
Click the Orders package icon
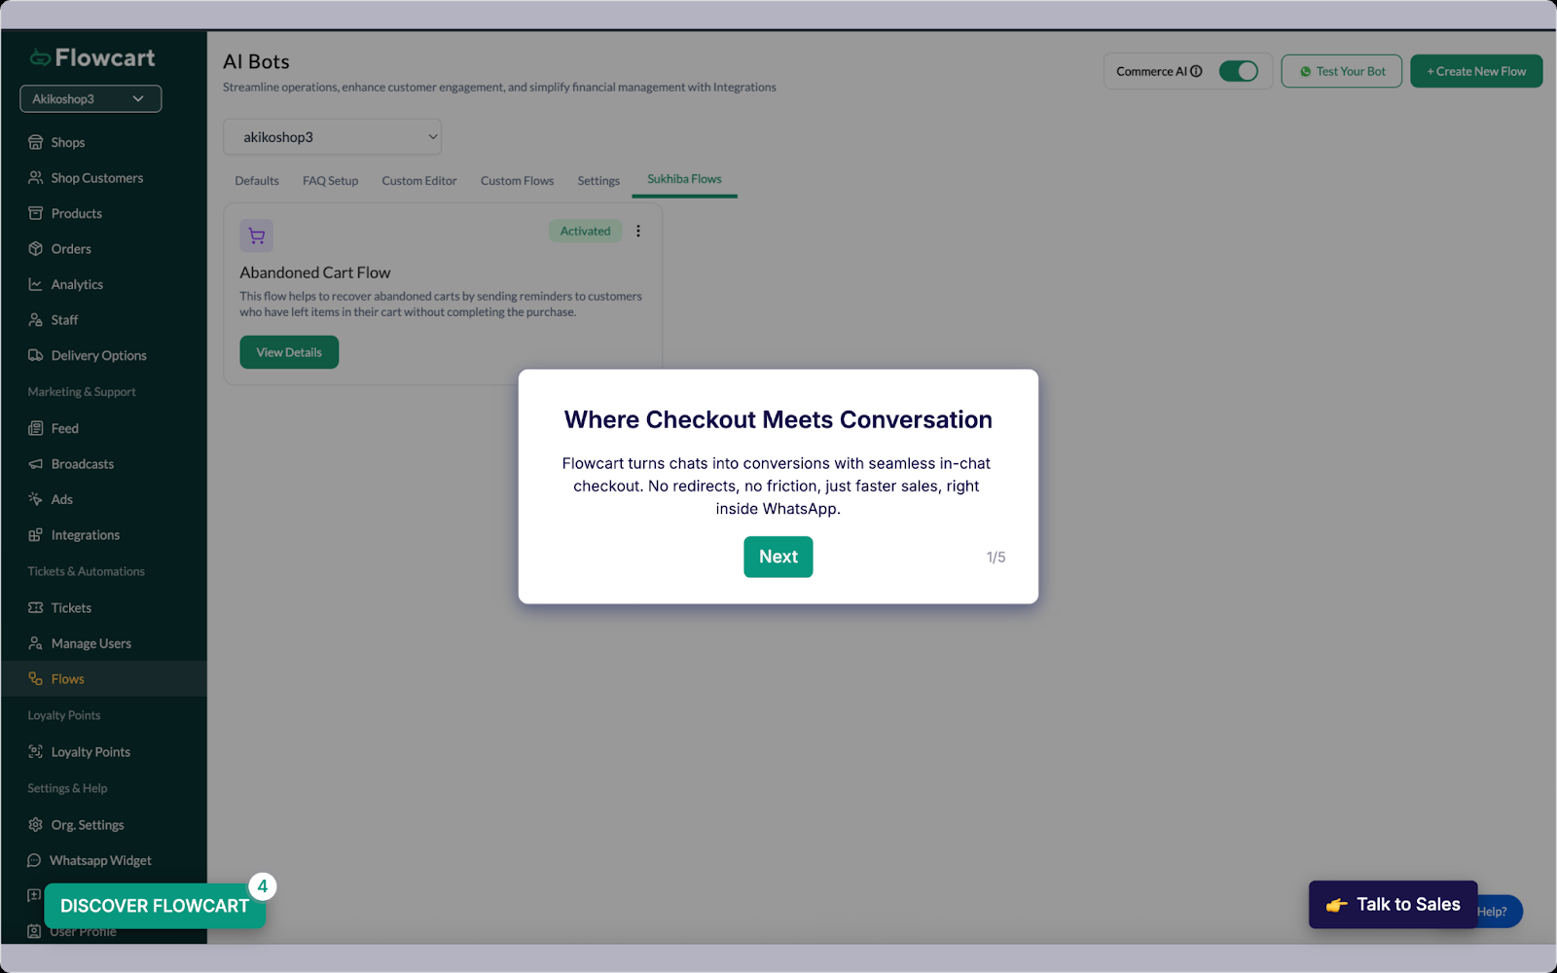click(36, 249)
